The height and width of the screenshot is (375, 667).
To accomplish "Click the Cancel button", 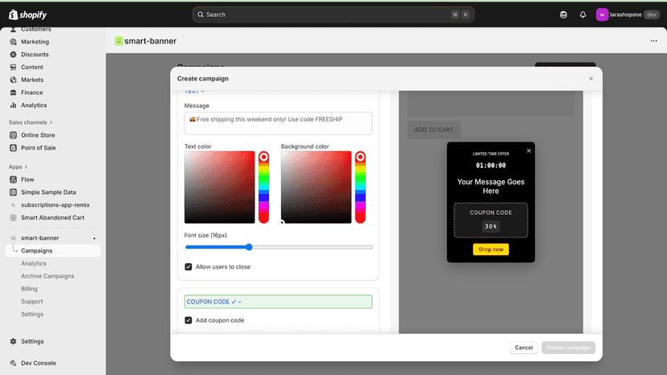I will click(x=524, y=348).
